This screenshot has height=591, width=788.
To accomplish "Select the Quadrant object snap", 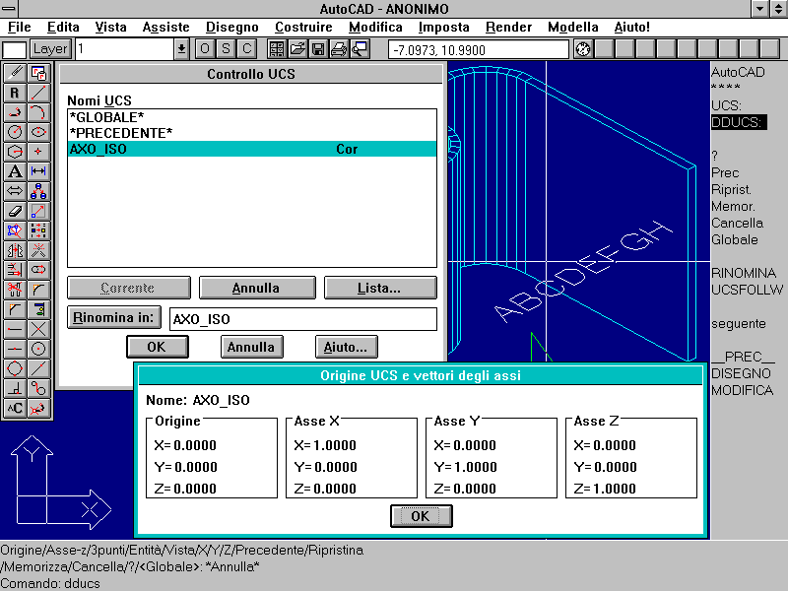I will click(x=15, y=368).
